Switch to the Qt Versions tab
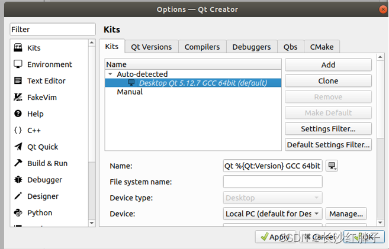Viewport: 389px width, 249px height. point(151,47)
